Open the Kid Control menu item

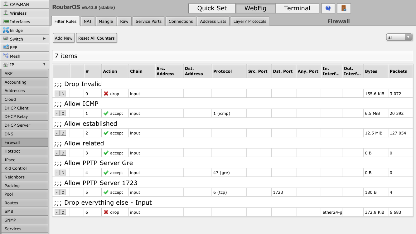[x=24, y=168]
